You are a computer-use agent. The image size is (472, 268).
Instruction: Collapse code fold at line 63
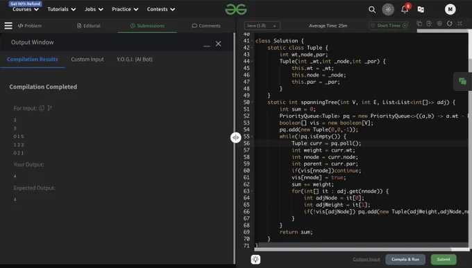pyautogui.click(x=252, y=191)
